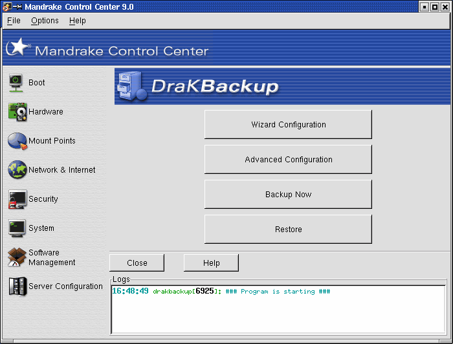Open the Help menu in menu bar
Screen dimensions: 453x344
tap(78, 21)
